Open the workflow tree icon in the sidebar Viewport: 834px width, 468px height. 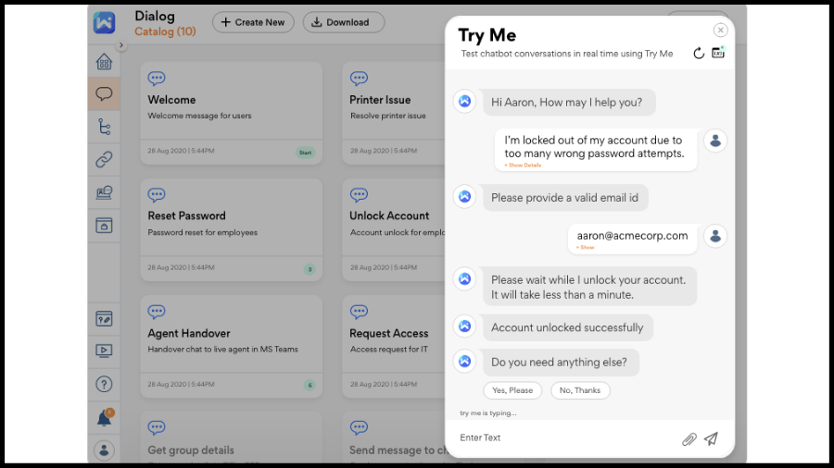(104, 127)
